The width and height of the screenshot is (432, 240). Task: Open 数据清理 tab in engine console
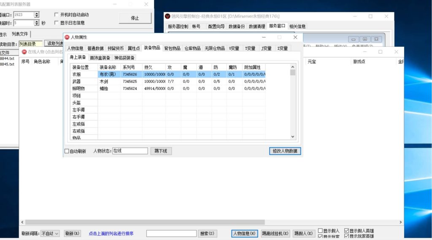(257, 27)
